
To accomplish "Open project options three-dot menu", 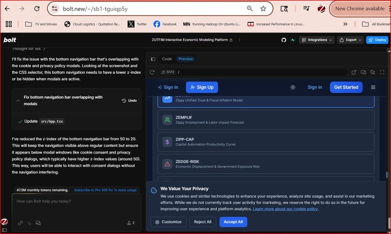I will pyautogui.click(x=239, y=40).
